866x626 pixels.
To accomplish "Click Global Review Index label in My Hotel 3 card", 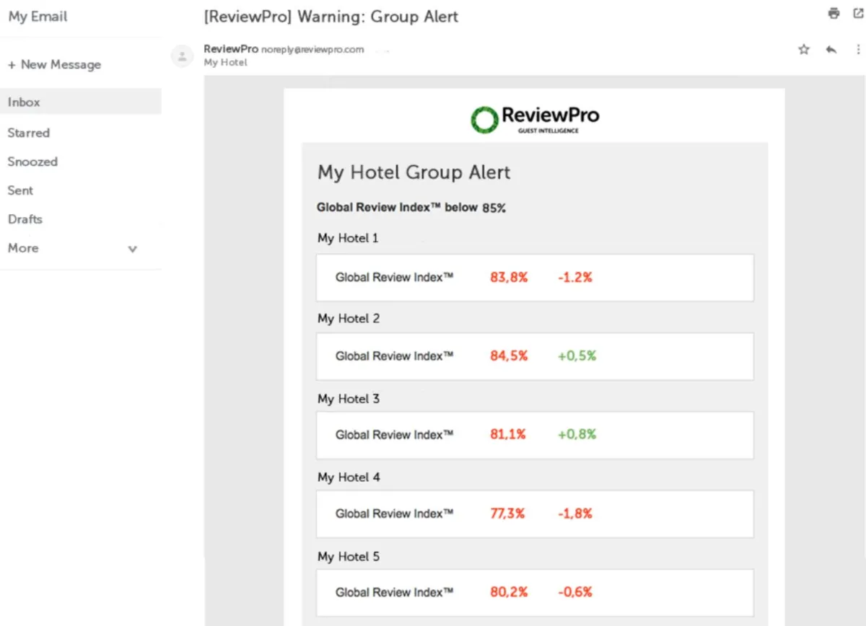I will (x=395, y=434).
